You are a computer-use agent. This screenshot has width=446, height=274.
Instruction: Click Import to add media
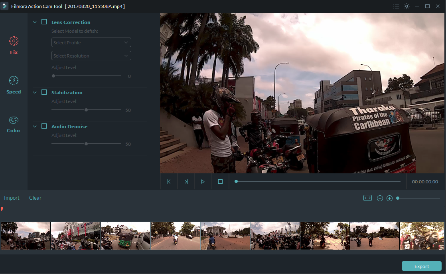coord(12,198)
